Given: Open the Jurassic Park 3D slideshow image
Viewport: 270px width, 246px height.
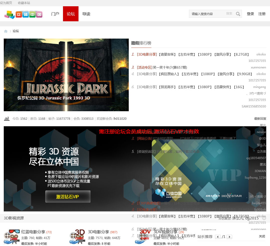Looking at the screenshot, I should tap(66, 75).
